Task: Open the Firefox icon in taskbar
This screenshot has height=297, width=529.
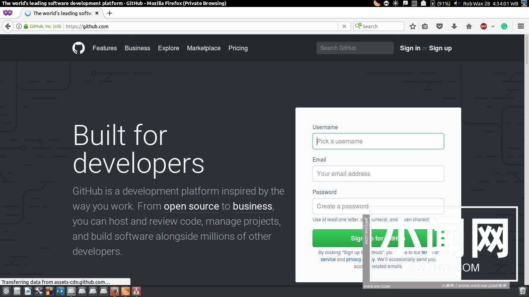Action: click(115, 291)
